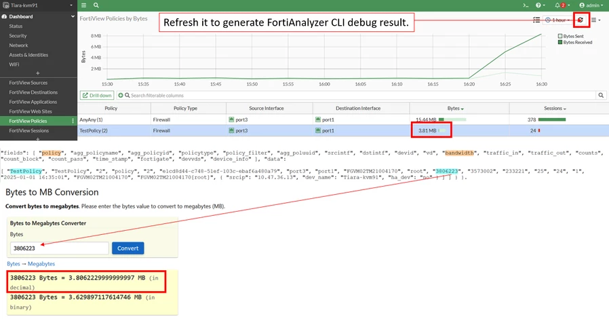
Task: Sort by the Policy column header
Action: tap(111, 109)
